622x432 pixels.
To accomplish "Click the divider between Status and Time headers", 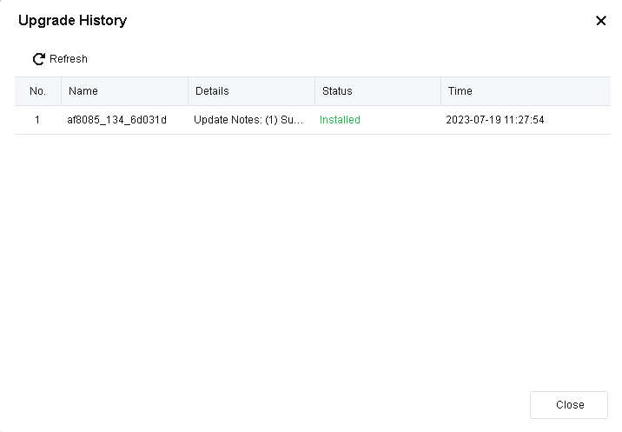I will (441, 91).
